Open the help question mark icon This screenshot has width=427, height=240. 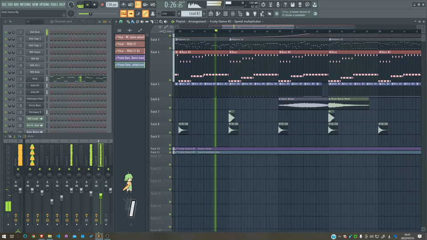[285, 4]
